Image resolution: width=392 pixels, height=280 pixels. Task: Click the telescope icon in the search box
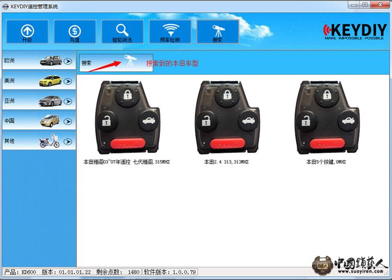pyautogui.click(x=130, y=61)
